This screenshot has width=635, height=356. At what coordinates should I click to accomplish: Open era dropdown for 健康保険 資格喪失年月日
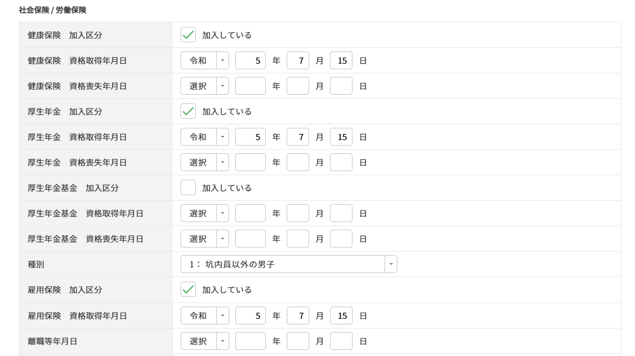point(205,86)
